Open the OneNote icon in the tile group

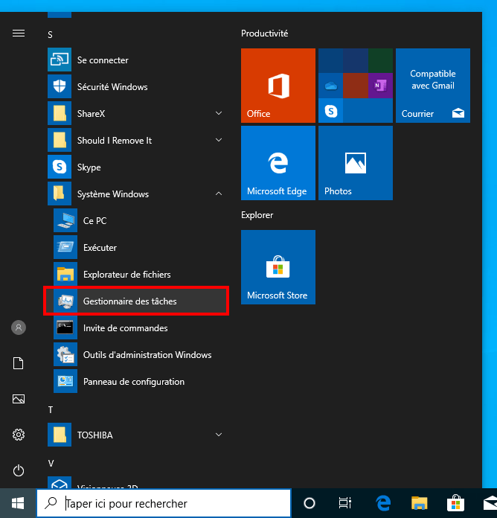[380, 86]
